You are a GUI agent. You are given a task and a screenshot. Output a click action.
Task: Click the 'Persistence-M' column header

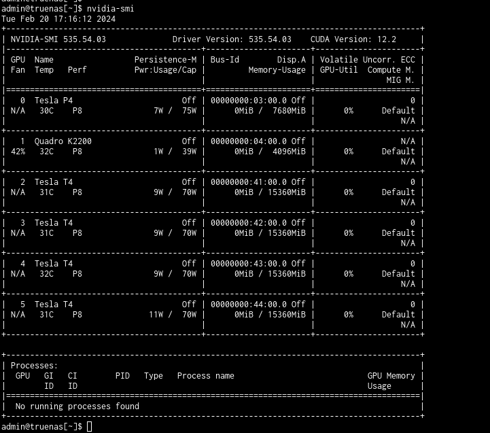(165, 60)
